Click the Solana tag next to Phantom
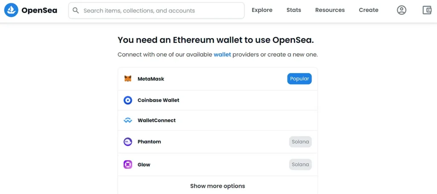 tap(300, 142)
